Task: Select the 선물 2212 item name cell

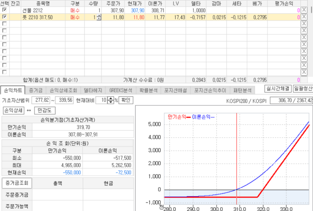Action: (43, 10)
